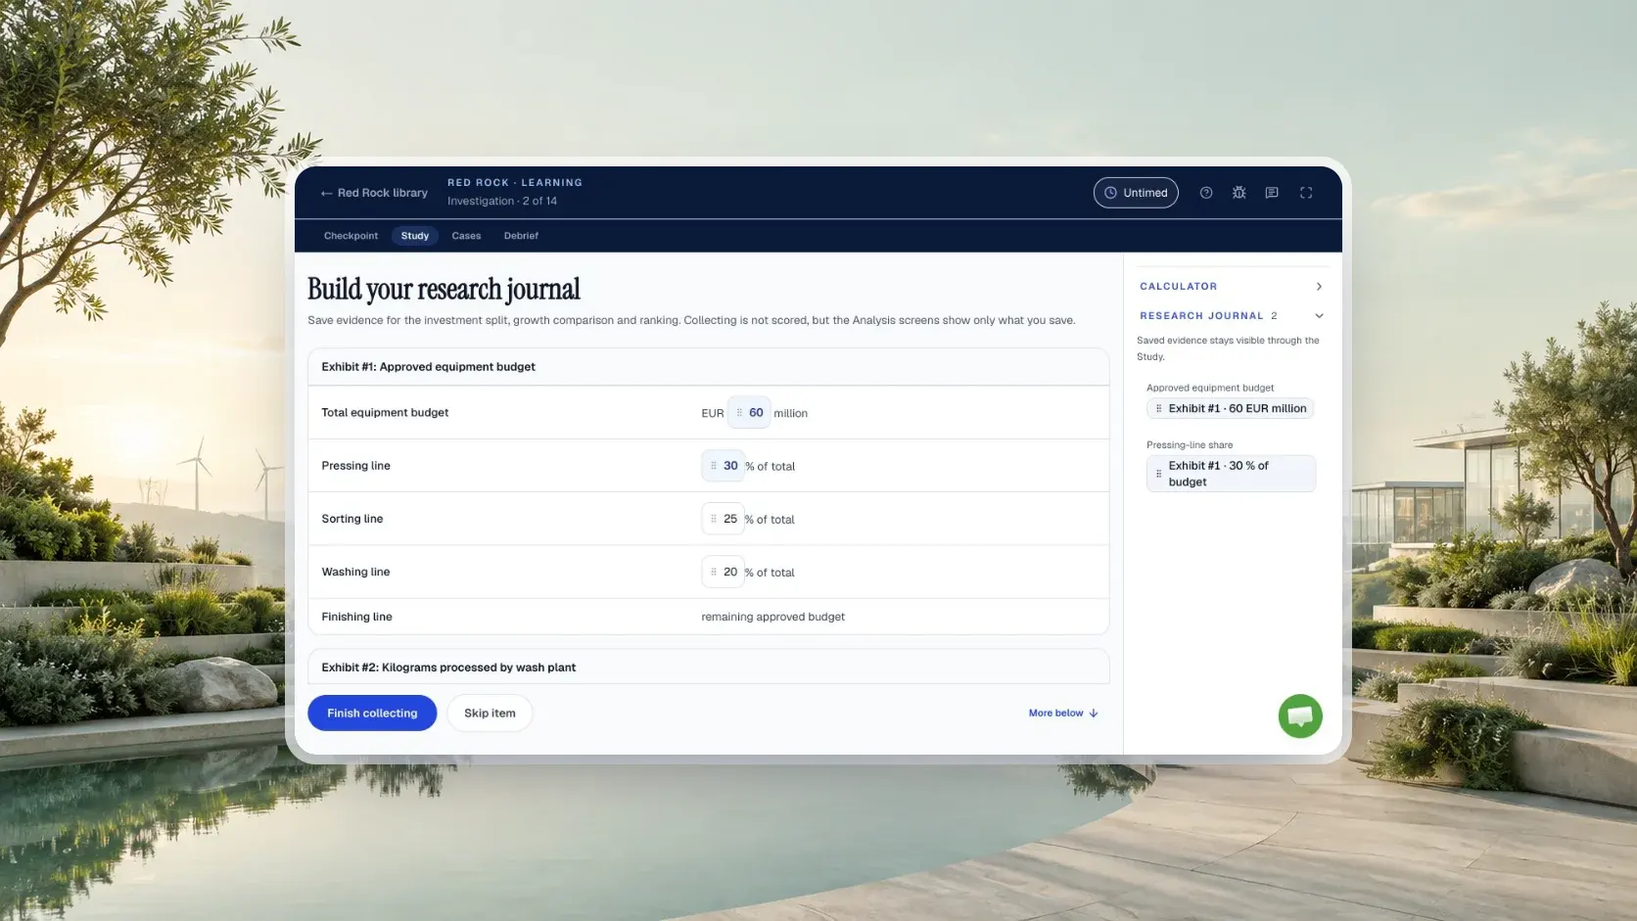The height and width of the screenshot is (921, 1637).
Task: Click the Skip item button
Action: click(x=490, y=714)
